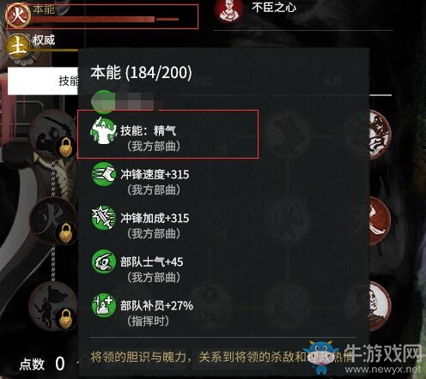
Task: Click the locked flag-bearer skill node at bottom
Action: pos(53,306)
